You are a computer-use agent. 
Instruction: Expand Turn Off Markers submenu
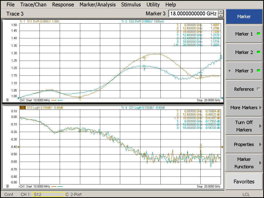pyautogui.click(x=244, y=126)
